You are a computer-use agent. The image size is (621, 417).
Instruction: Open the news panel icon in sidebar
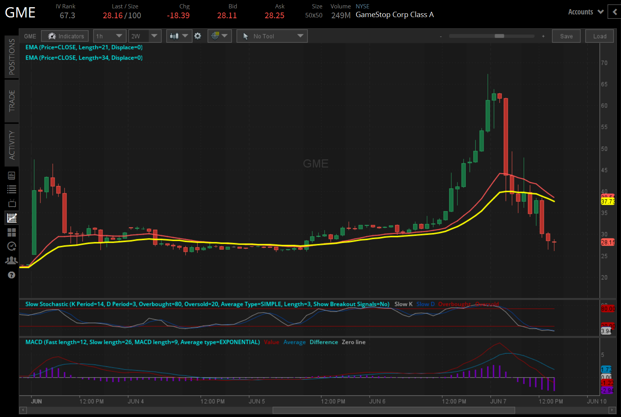click(x=12, y=175)
